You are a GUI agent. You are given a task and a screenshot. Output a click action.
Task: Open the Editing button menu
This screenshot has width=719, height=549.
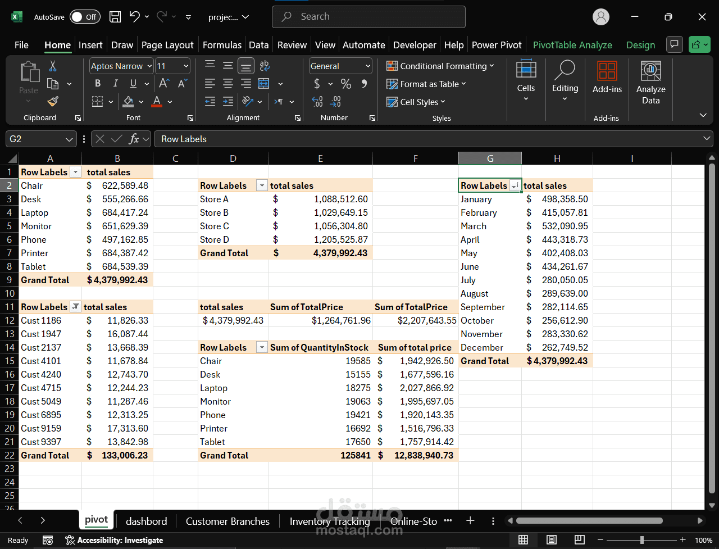click(x=565, y=81)
